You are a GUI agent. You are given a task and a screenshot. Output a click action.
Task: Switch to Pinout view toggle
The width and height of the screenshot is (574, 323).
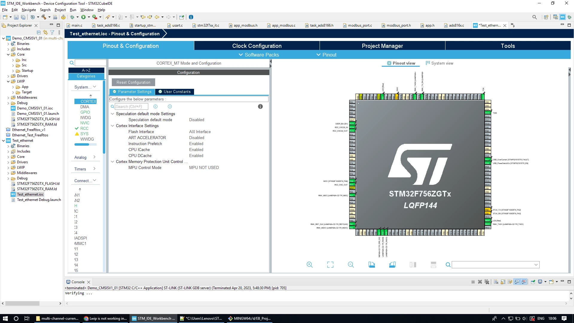(401, 63)
